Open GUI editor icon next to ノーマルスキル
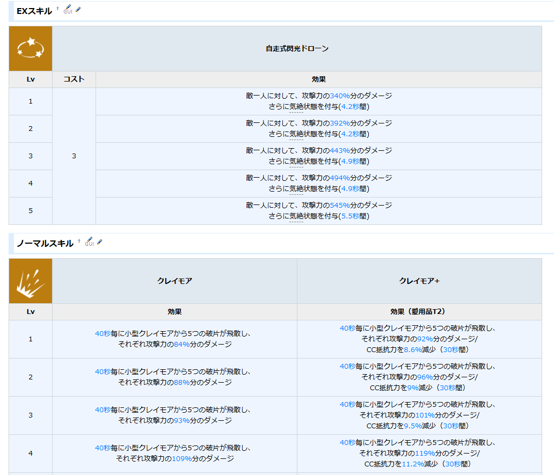554x475 pixels. 90,242
